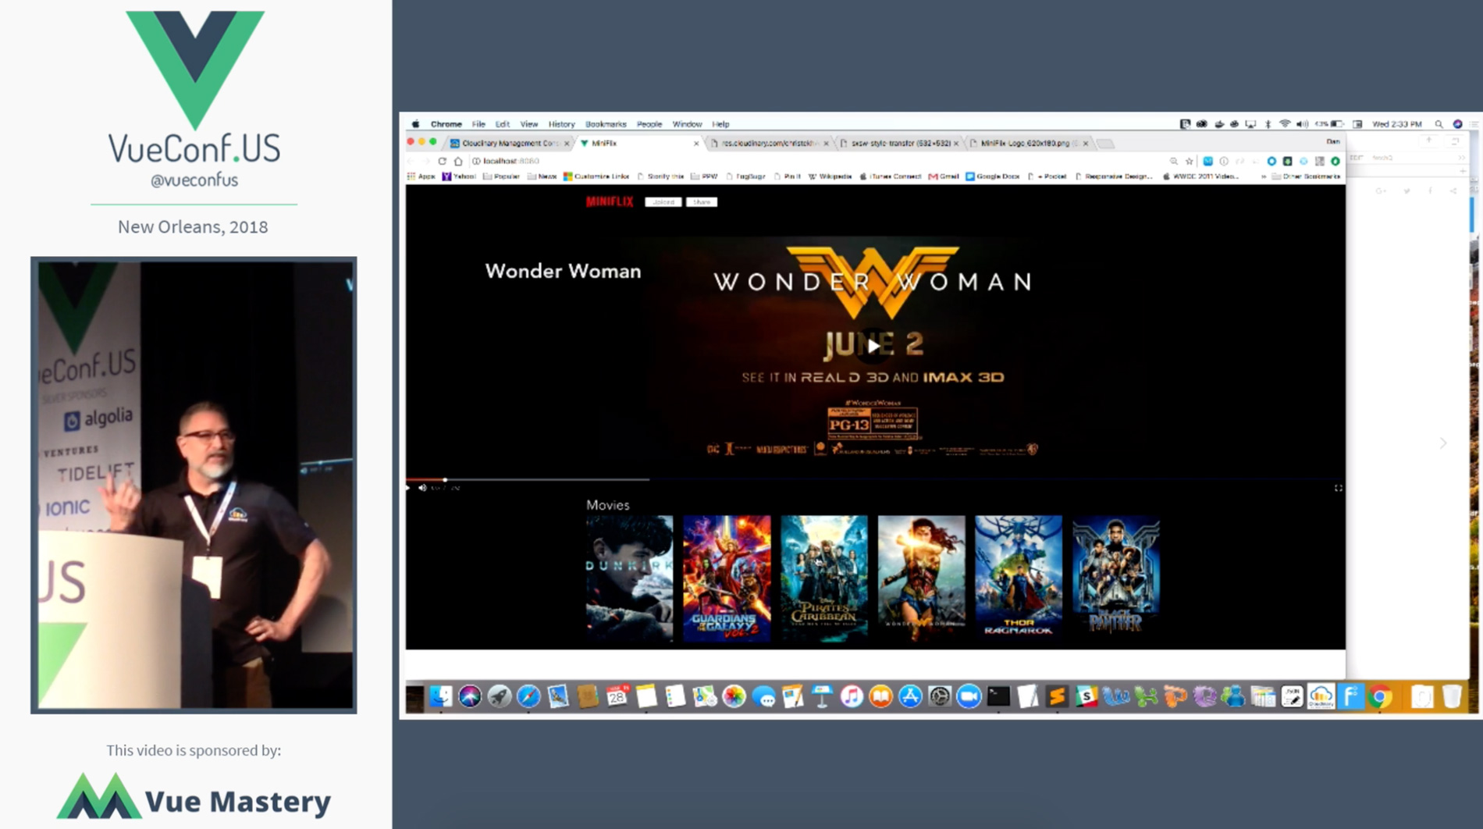Switch to Cloudinary Management Console tab
Screen dimensions: 1483x829
click(x=509, y=144)
